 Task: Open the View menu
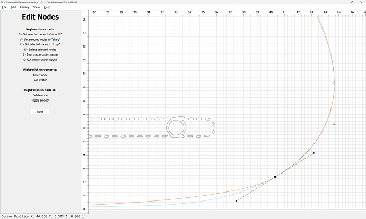tap(36, 7)
